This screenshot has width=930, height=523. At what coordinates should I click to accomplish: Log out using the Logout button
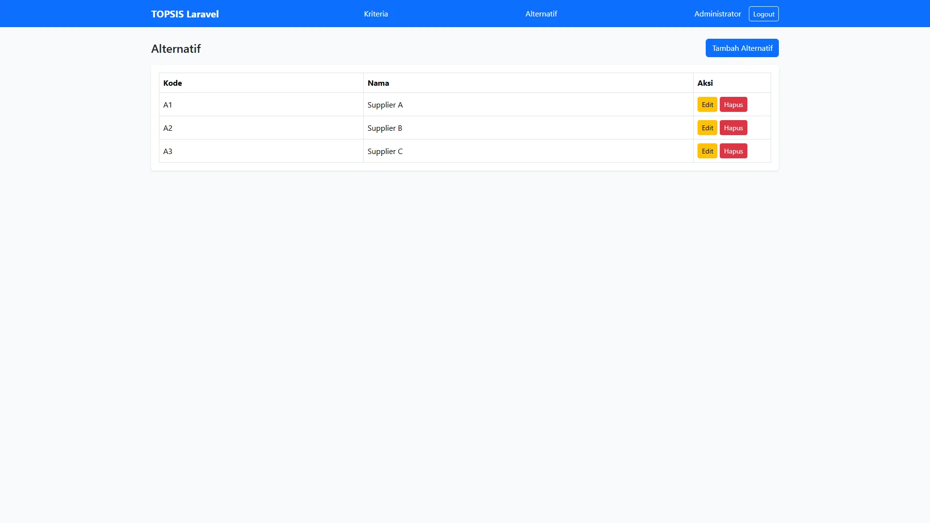pyautogui.click(x=763, y=14)
